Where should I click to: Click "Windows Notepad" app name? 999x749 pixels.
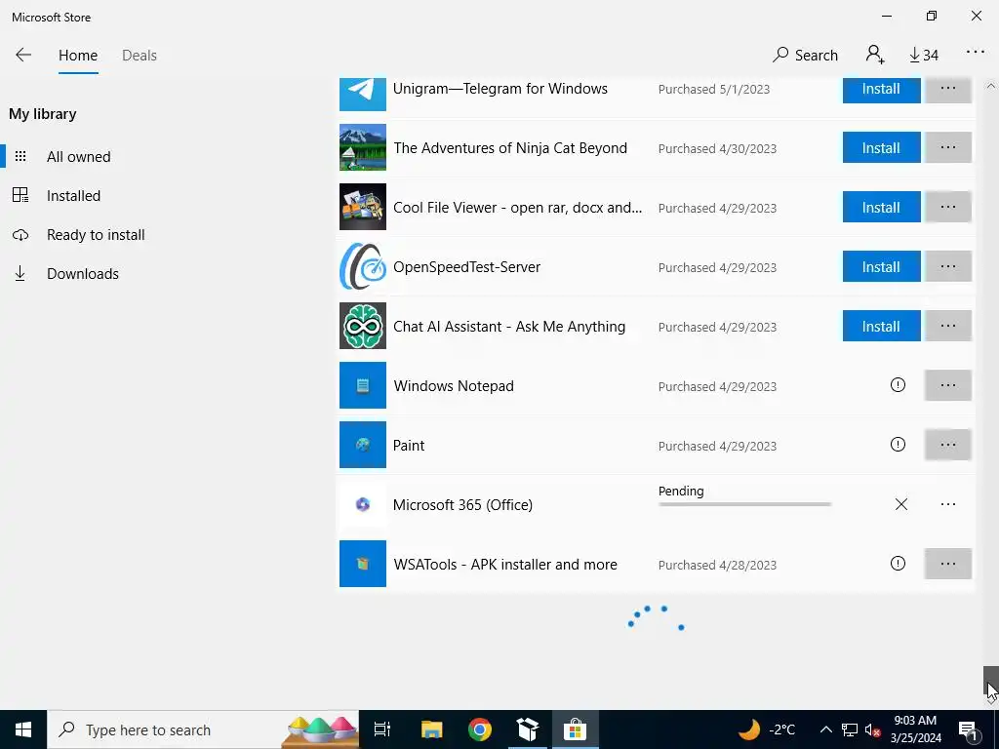click(x=454, y=386)
